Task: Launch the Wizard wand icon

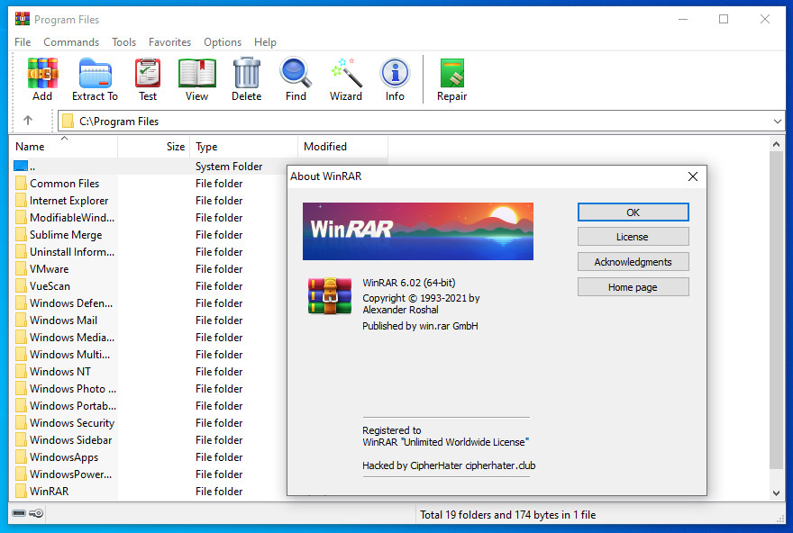Action: (346, 74)
